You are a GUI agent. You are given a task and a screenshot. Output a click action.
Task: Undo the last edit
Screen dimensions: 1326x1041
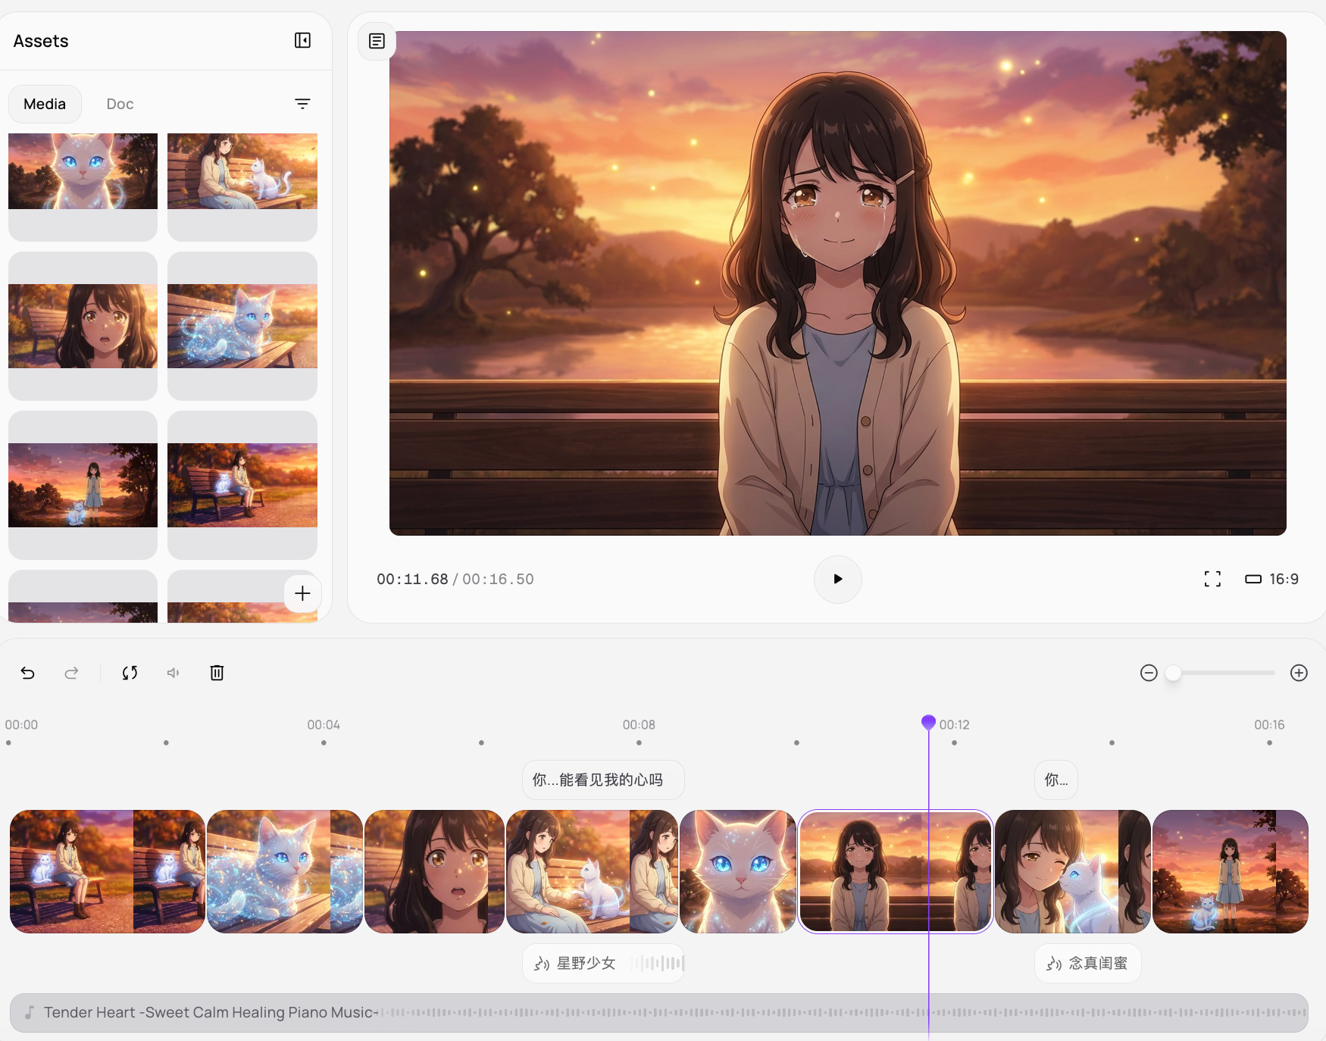[x=28, y=673]
